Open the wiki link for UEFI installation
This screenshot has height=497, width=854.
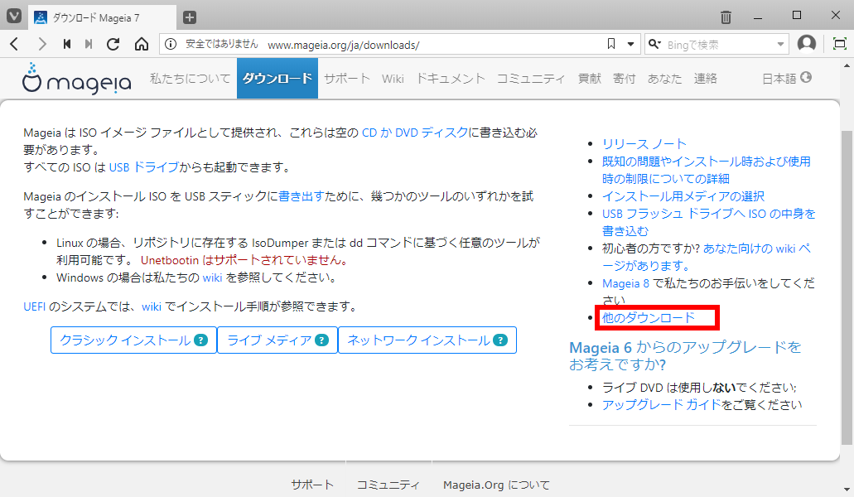pyautogui.click(x=152, y=306)
